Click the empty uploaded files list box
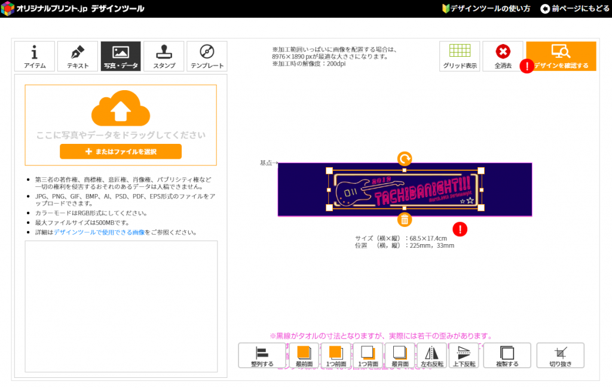Image resolution: width=612 pixels, height=388 pixels. tap(121, 306)
